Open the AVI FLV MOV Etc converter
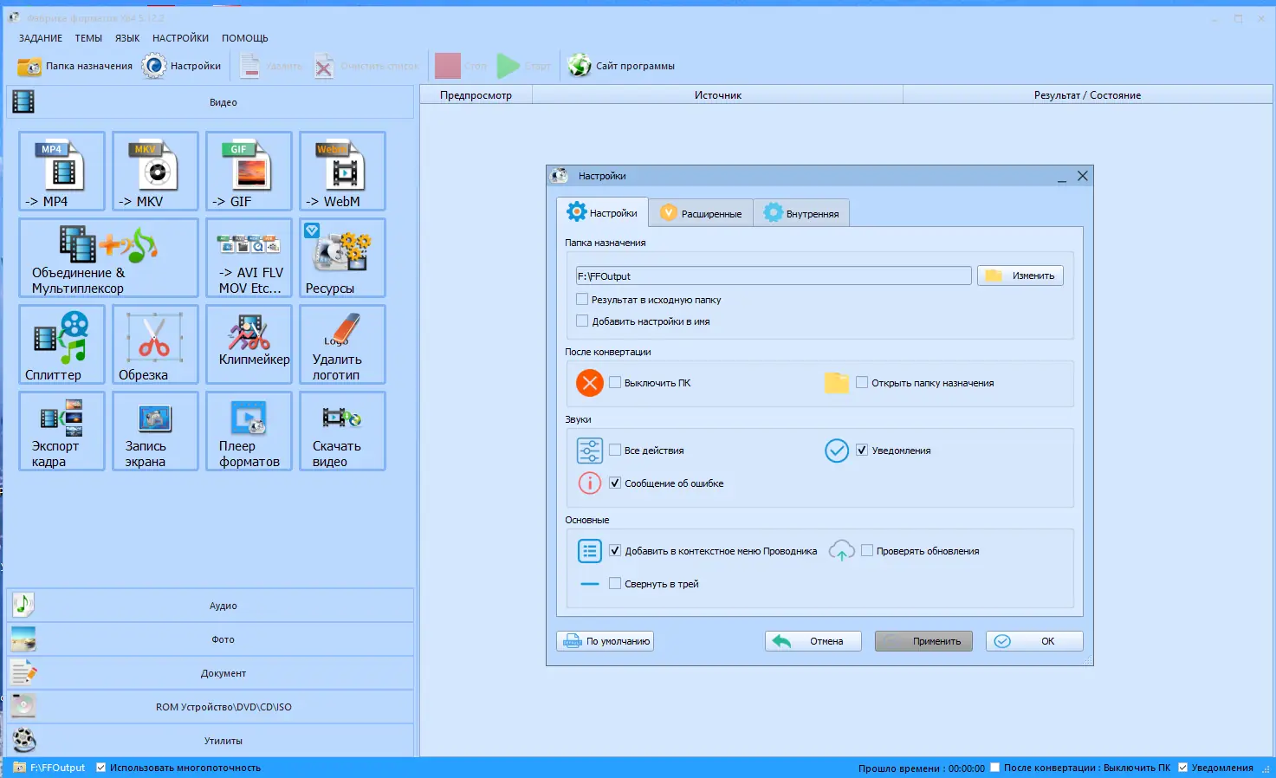 [x=249, y=257]
